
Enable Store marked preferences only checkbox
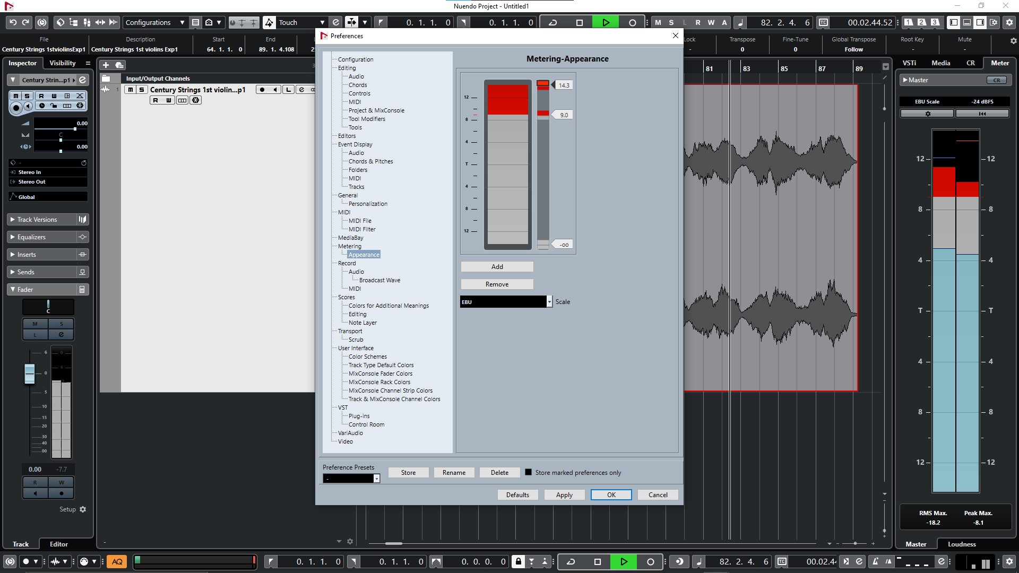528,472
